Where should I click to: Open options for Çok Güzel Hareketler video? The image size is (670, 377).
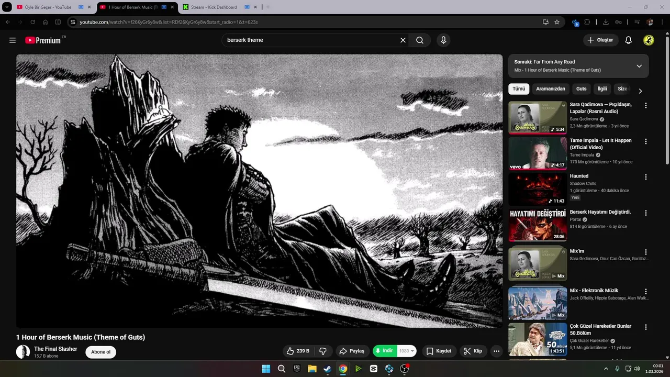(645, 327)
